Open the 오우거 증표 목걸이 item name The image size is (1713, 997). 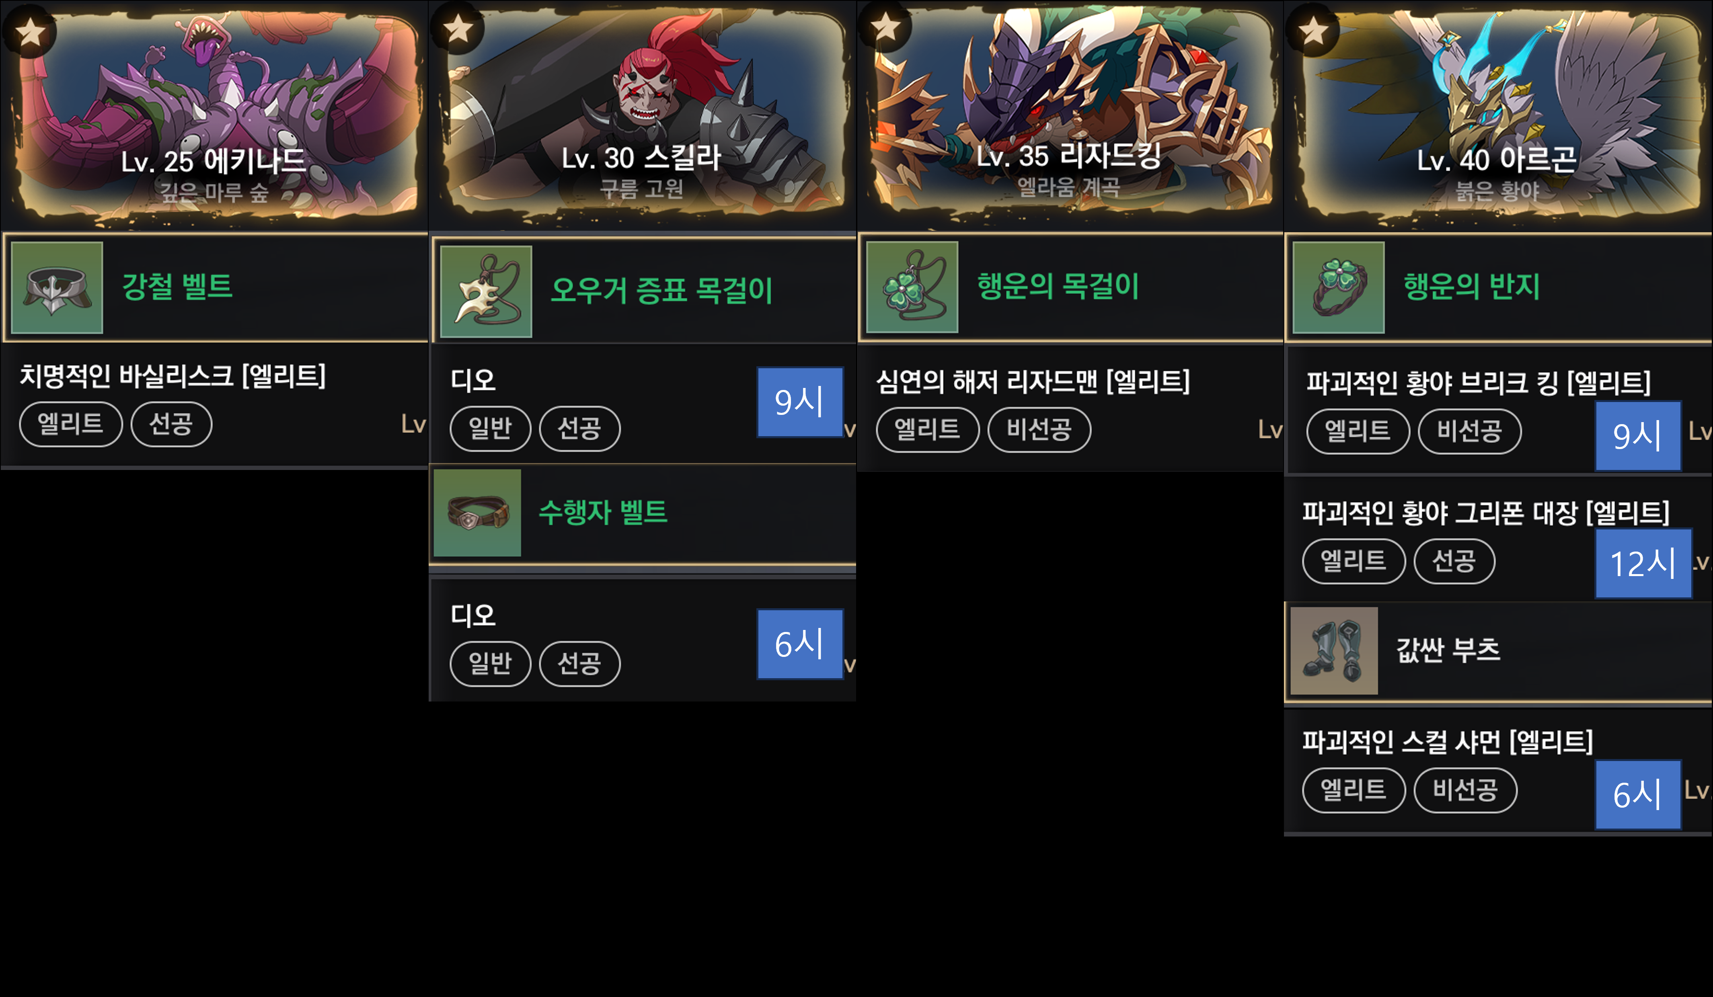(661, 291)
